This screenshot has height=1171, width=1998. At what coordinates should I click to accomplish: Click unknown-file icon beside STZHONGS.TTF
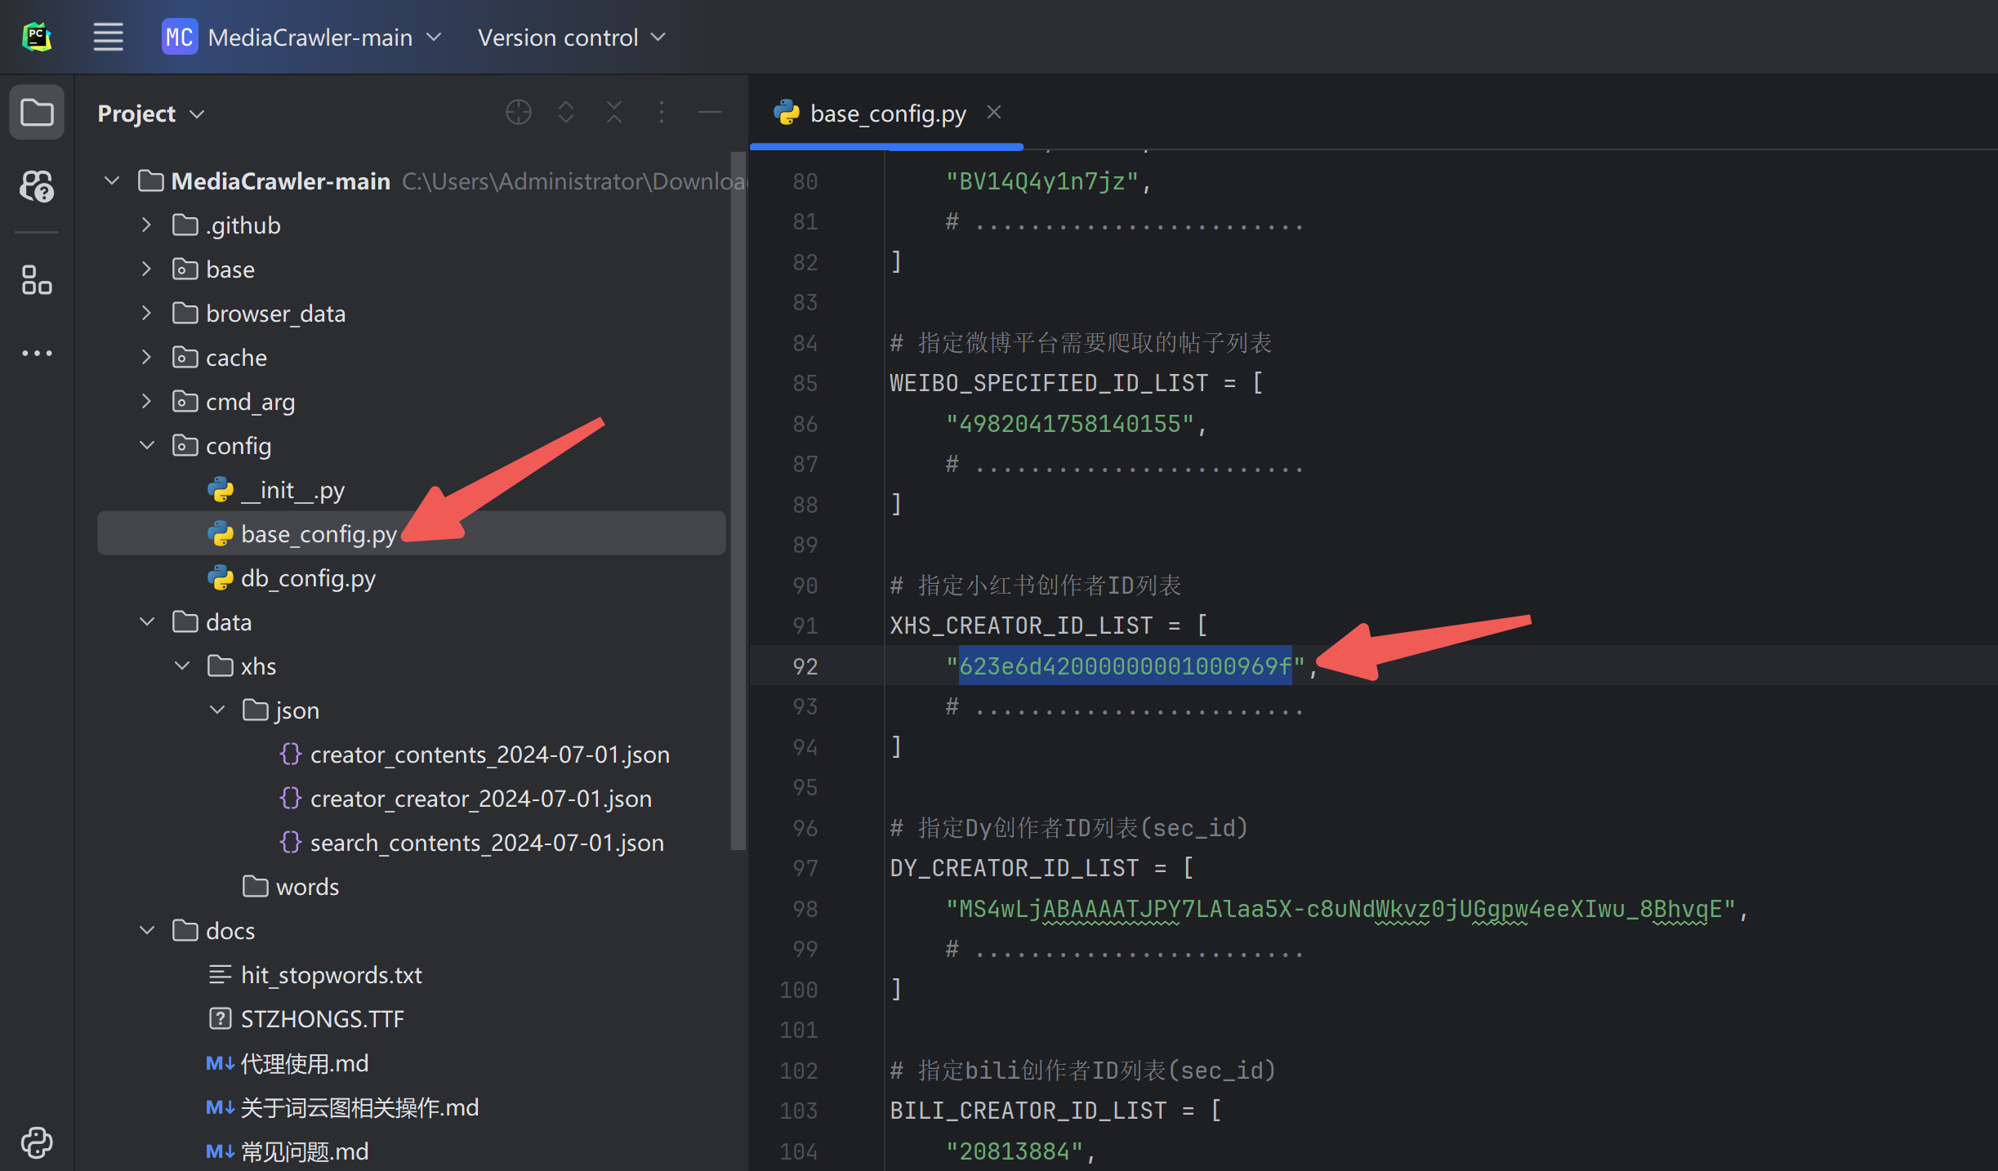(220, 1018)
